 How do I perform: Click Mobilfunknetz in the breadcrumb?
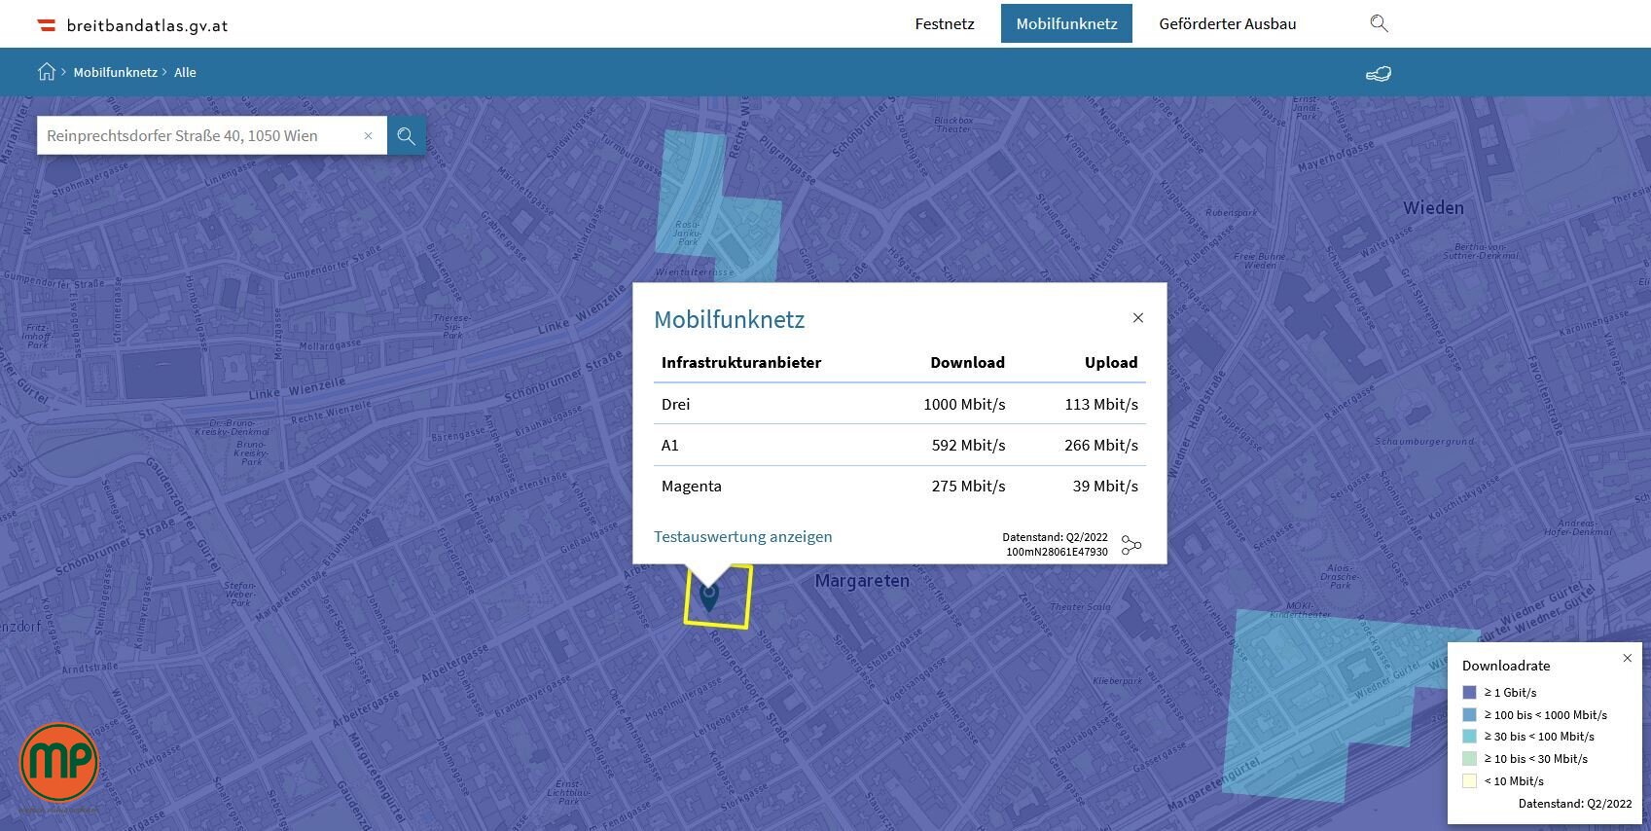coord(115,73)
